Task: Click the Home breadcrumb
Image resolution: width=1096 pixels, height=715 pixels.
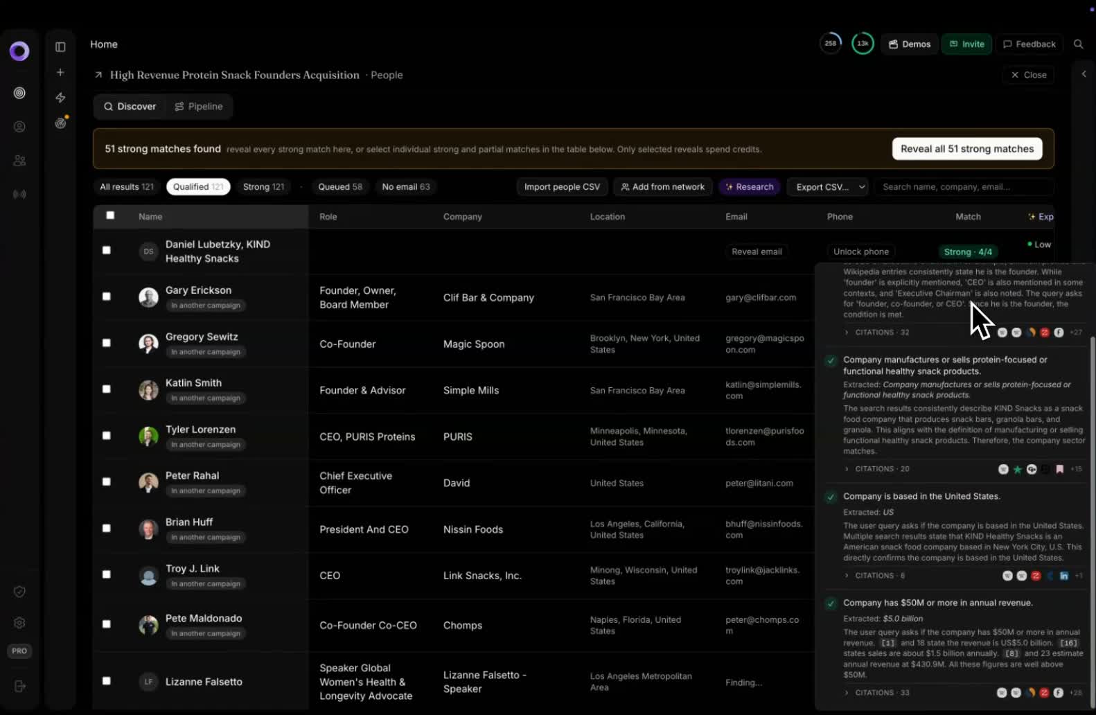Action: pos(104,44)
